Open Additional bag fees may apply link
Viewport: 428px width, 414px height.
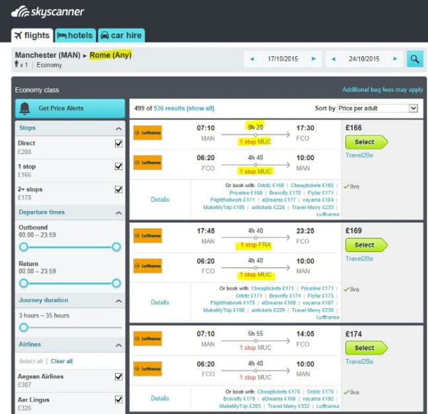click(382, 90)
